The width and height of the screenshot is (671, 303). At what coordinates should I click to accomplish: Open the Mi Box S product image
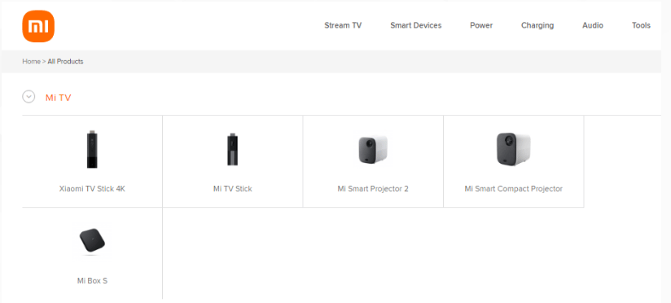click(92, 241)
